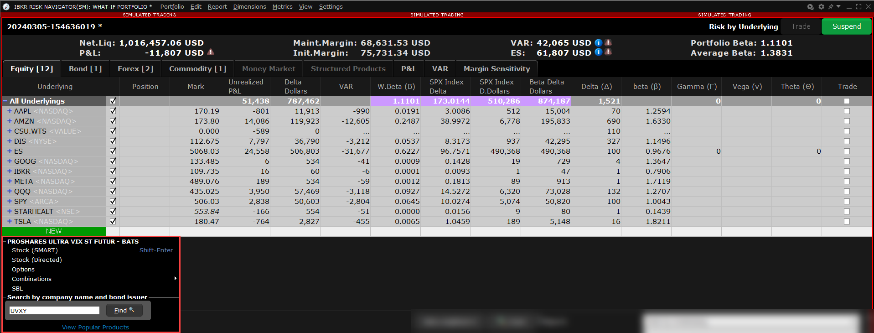Click TSLA mark value 180.47
The image size is (874, 333).
[207, 221]
